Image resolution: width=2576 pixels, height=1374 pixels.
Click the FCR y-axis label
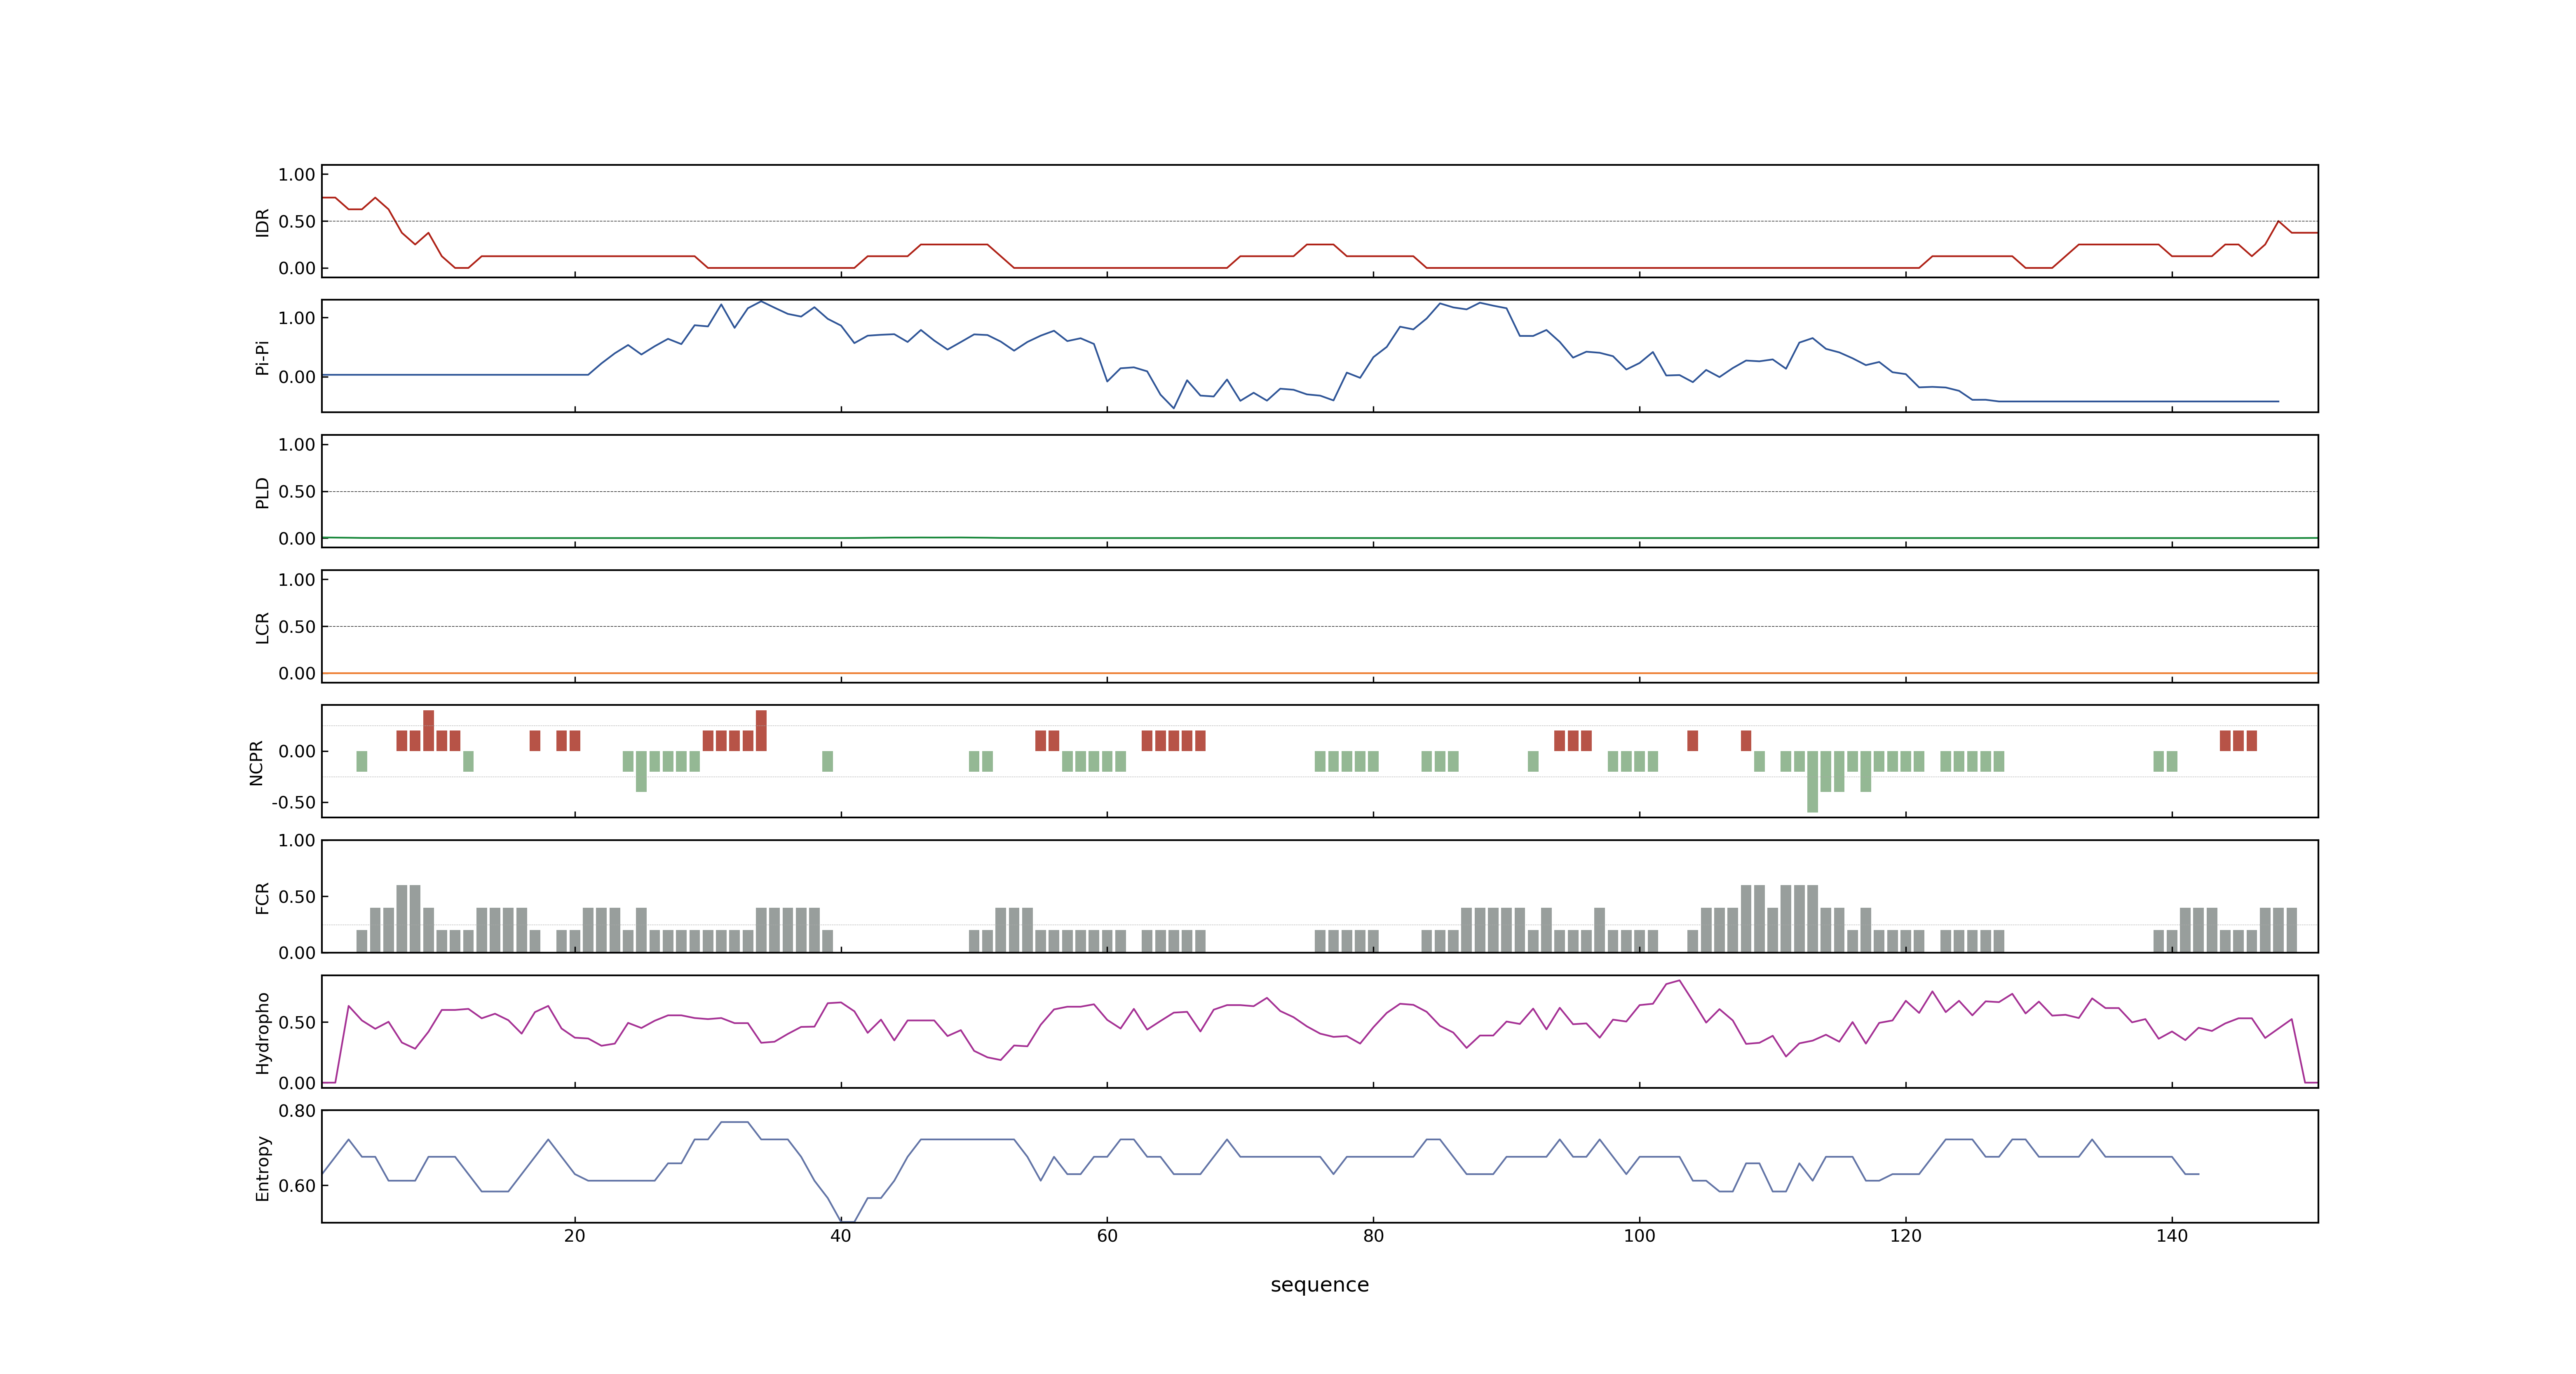coord(262,897)
